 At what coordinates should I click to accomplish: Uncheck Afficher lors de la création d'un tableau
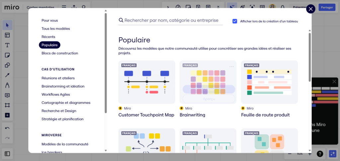[x=235, y=21]
